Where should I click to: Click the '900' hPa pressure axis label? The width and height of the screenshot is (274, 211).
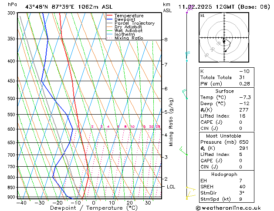[12, 197]
